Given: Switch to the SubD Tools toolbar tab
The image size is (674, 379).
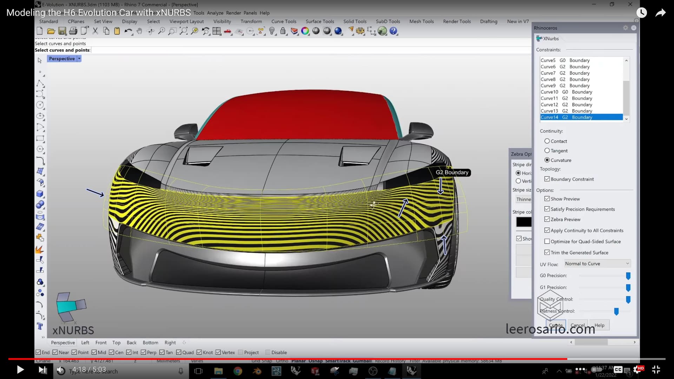Looking at the screenshot, I should pos(388,21).
